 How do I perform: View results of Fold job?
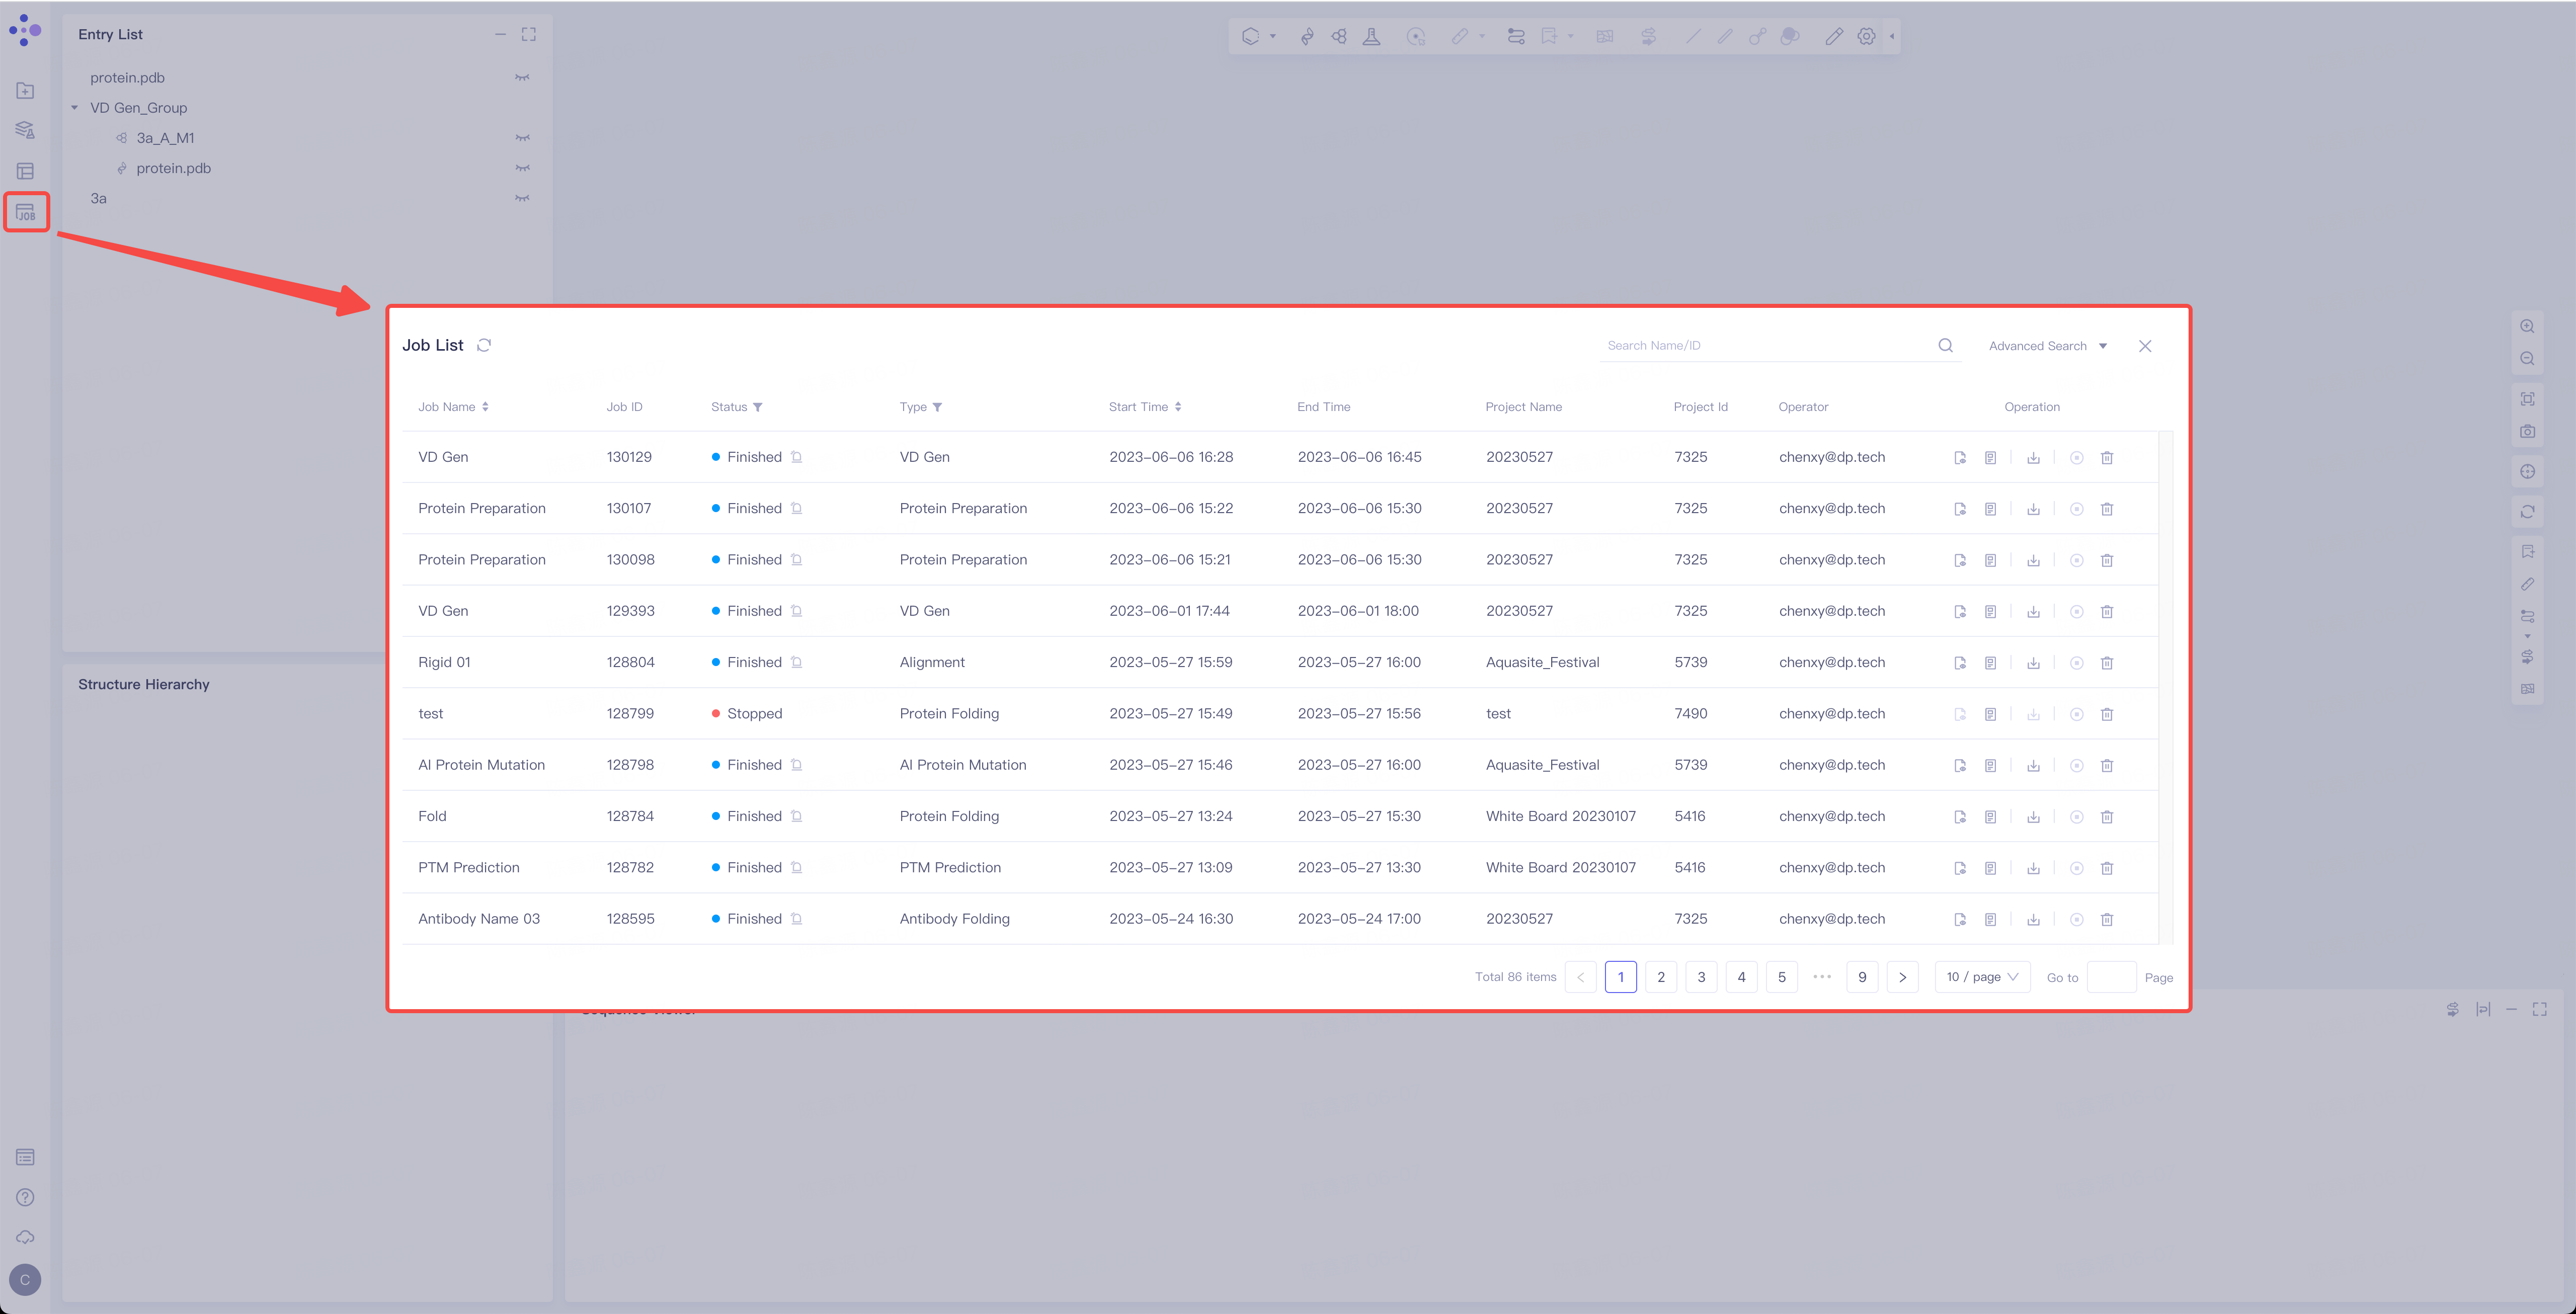(1960, 817)
